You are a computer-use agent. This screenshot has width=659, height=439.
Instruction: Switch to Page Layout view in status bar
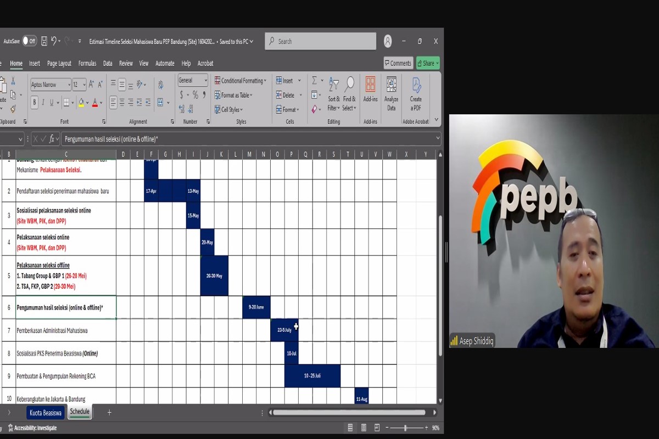click(x=364, y=427)
